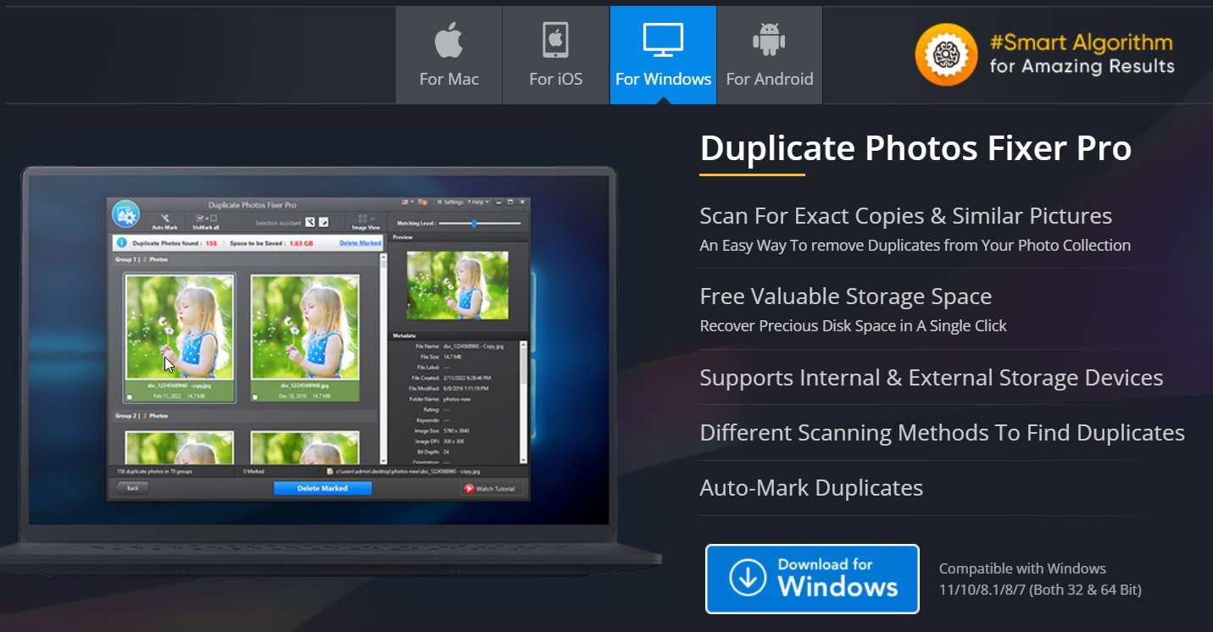The height and width of the screenshot is (632, 1213).
Task: Click the Watch Tutorial button
Action: (492, 489)
